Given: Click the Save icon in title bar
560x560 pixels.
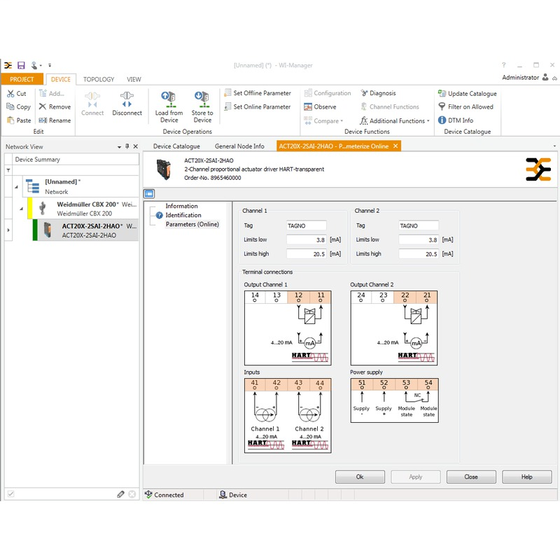Looking at the screenshot, I should tap(21, 65).
